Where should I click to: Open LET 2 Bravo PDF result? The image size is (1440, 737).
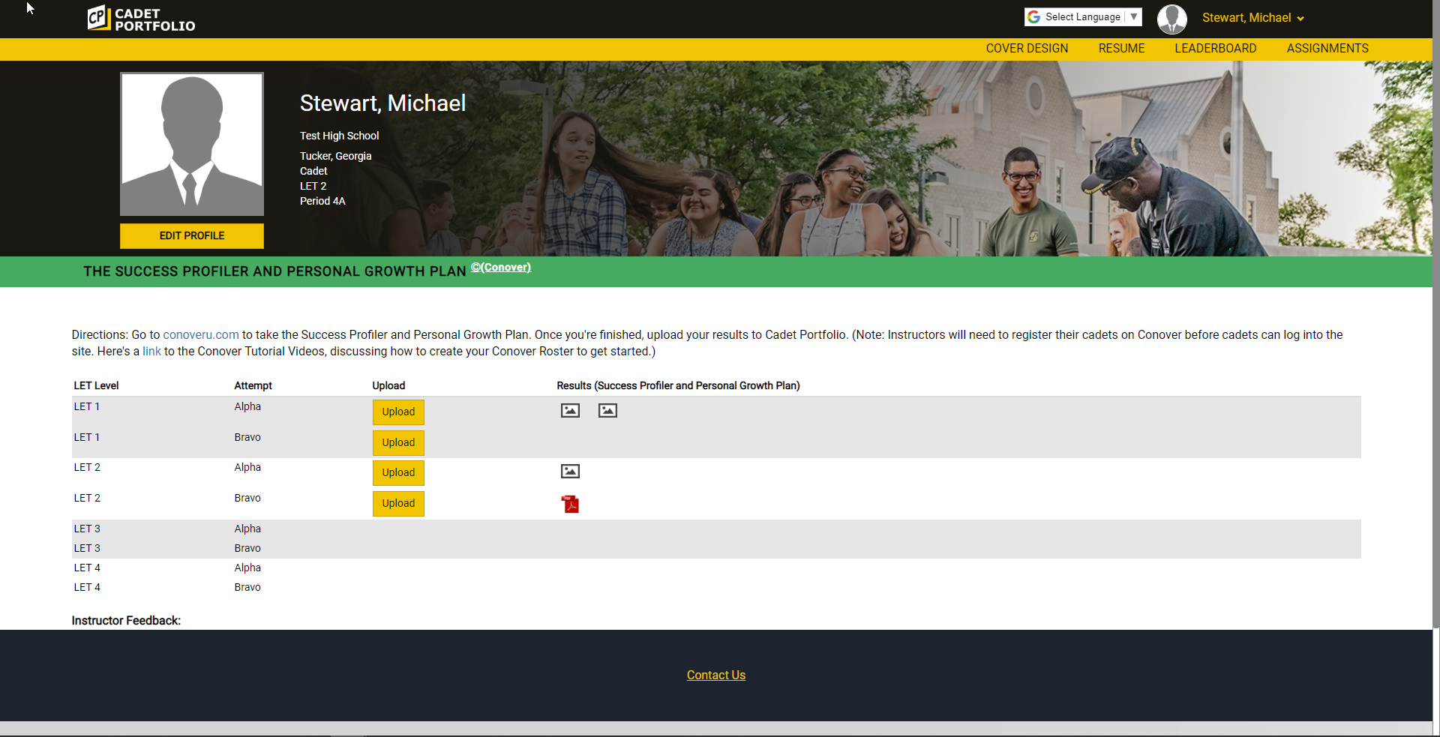click(570, 504)
